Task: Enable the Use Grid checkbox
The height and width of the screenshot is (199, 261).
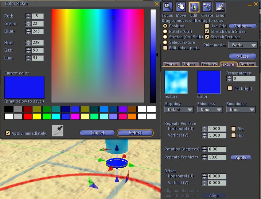Action: (207, 26)
